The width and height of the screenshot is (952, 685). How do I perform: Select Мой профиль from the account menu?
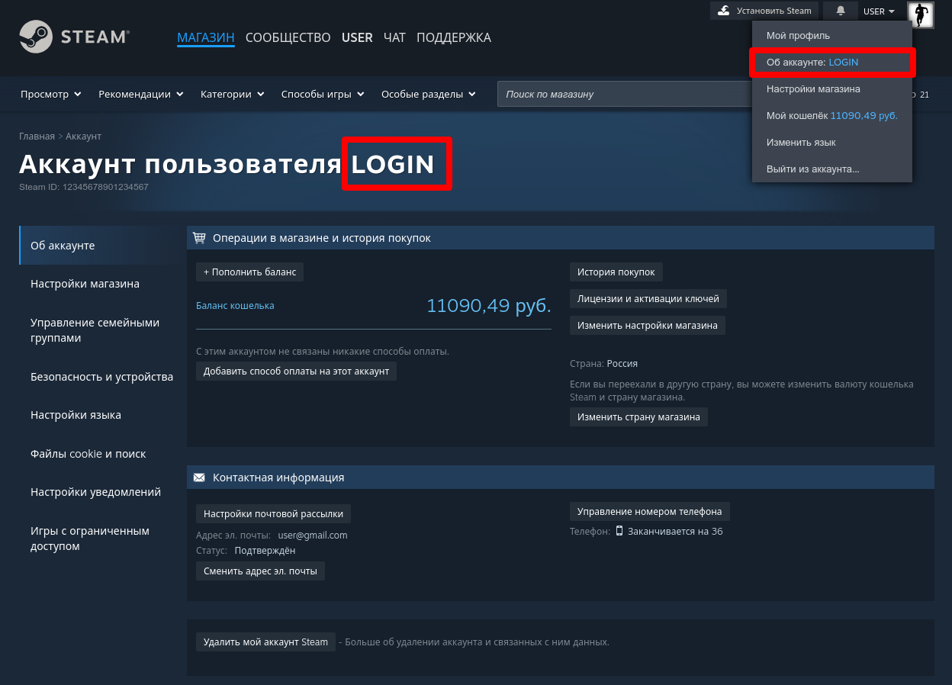coord(798,36)
